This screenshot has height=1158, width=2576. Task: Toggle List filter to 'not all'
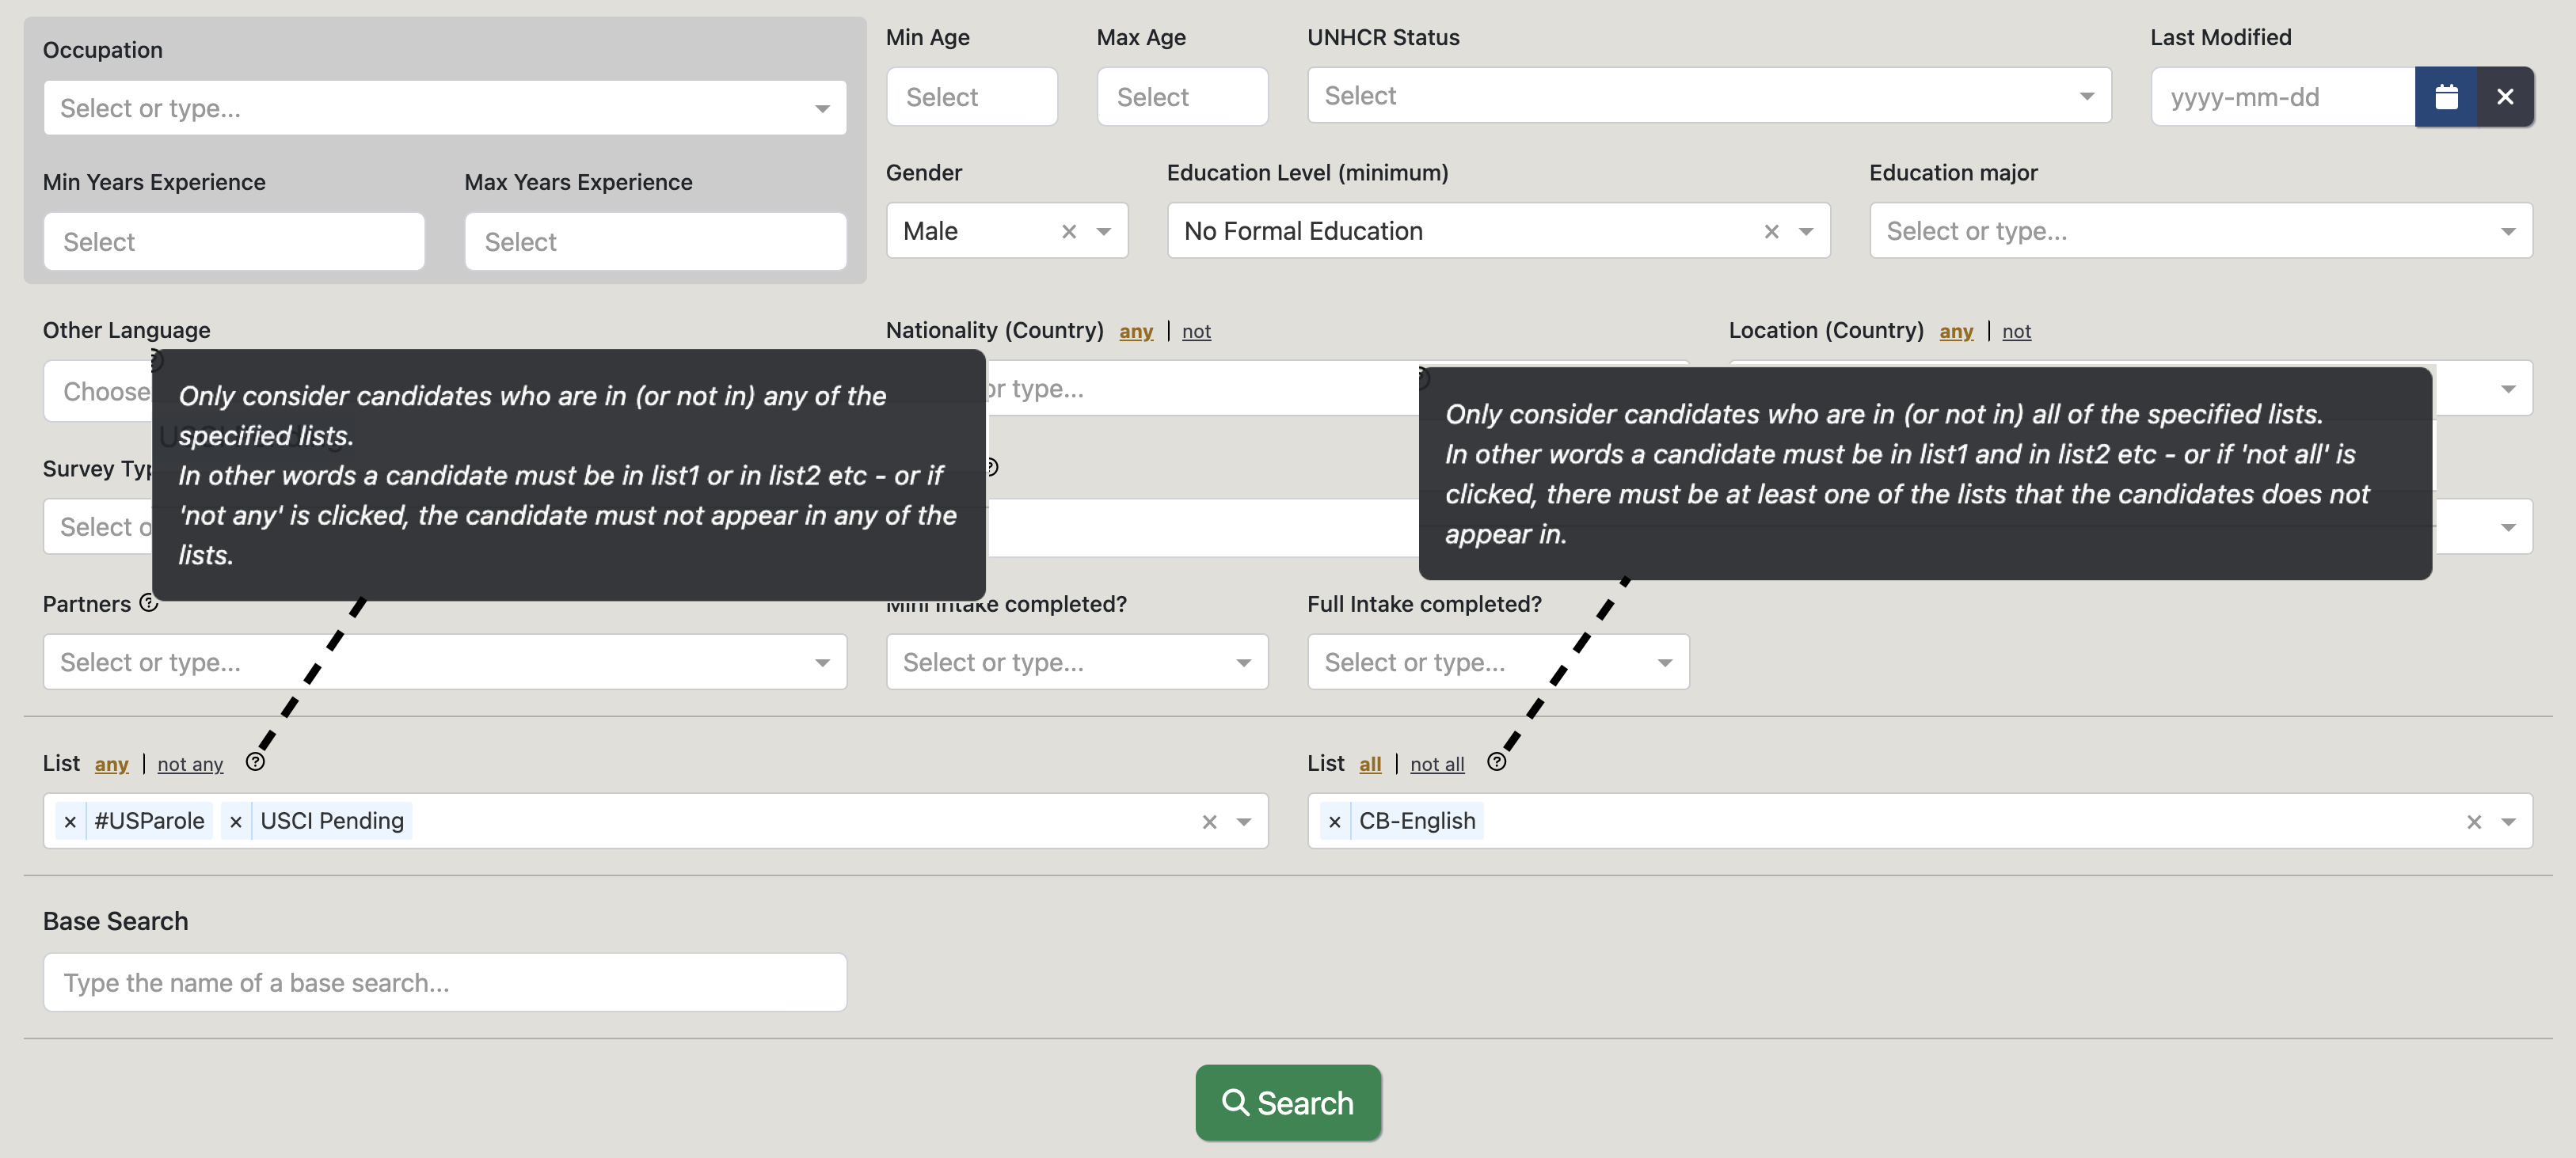pyautogui.click(x=1436, y=765)
